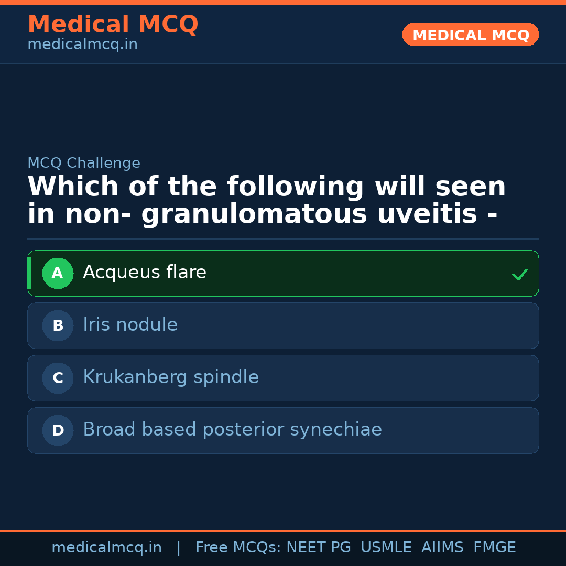This screenshot has width=566, height=566.
Task: Select the circular B badge icon
Action: click(x=58, y=325)
